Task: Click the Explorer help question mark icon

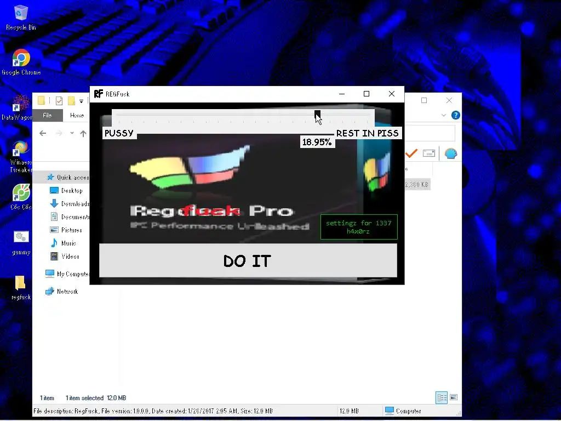Action: click(455, 115)
